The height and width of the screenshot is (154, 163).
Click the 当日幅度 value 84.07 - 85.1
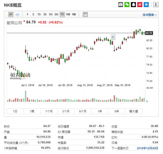click(97, 126)
